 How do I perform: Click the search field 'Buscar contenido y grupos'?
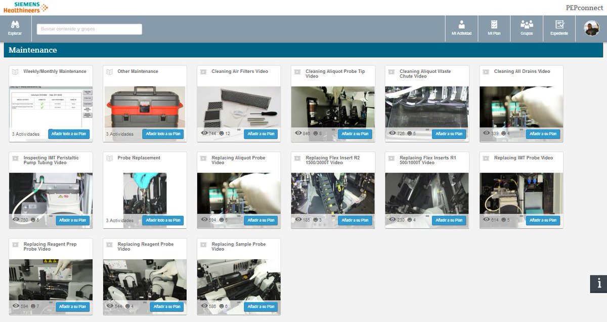(x=90, y=29)
